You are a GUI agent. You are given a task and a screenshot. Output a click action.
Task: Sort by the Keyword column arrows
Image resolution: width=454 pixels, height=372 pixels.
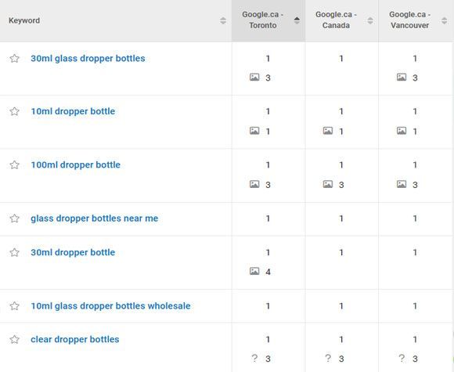click(x=222, y=20)
